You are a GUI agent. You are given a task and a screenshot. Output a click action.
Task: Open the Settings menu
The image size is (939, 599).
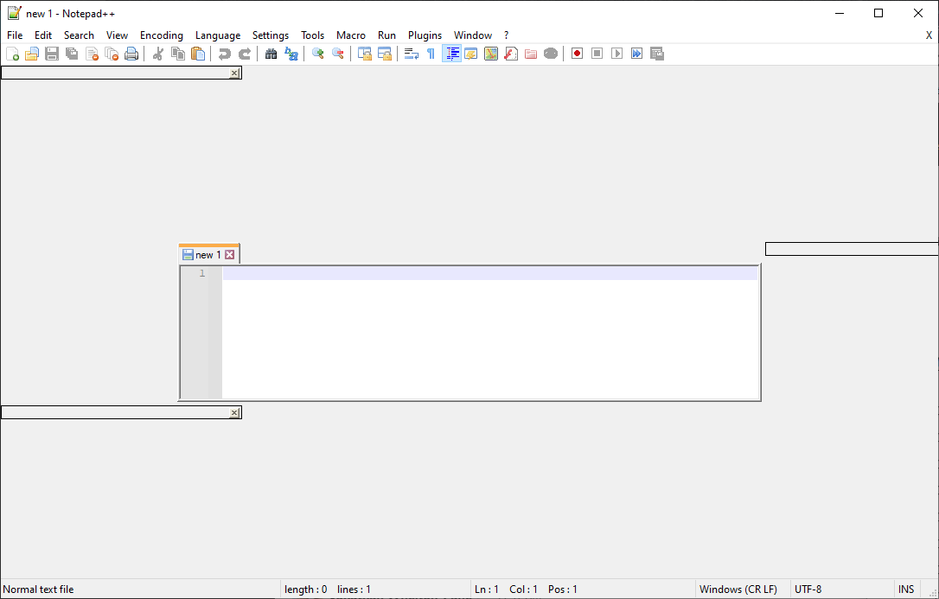[271, 35]
